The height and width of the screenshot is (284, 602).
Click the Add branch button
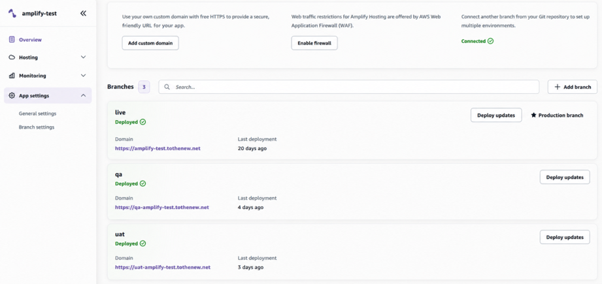573,87
